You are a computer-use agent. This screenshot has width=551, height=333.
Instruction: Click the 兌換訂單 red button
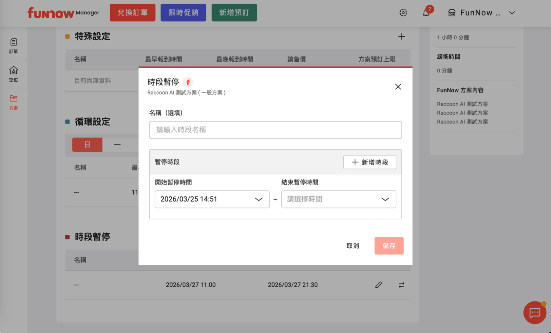132,13
